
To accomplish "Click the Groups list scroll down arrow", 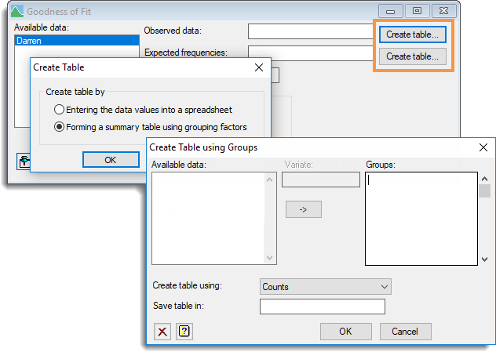I will pyautogui.click(x=485, y=259).
